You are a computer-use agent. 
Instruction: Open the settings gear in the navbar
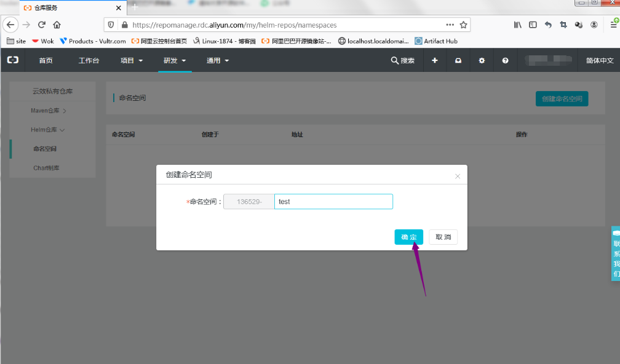482,60
